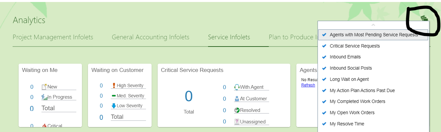Screen dimensions: 441x132
Task: Click the New service request document icon
Action: coord(44,87)
